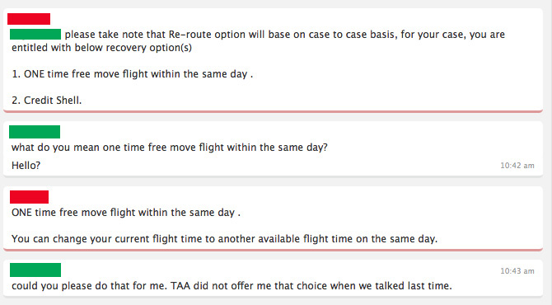552x305 pixels.
Task: Click the green redacted name in last message
Action: pos(35,270)
